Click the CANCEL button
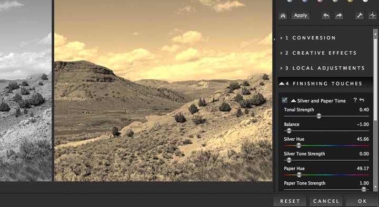The width and height of the screenshot is (379, 207). (326, 201)
